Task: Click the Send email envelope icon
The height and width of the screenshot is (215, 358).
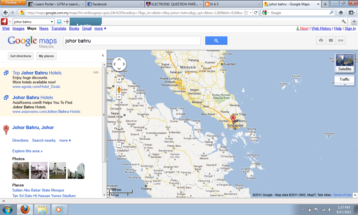Action: 331,41
